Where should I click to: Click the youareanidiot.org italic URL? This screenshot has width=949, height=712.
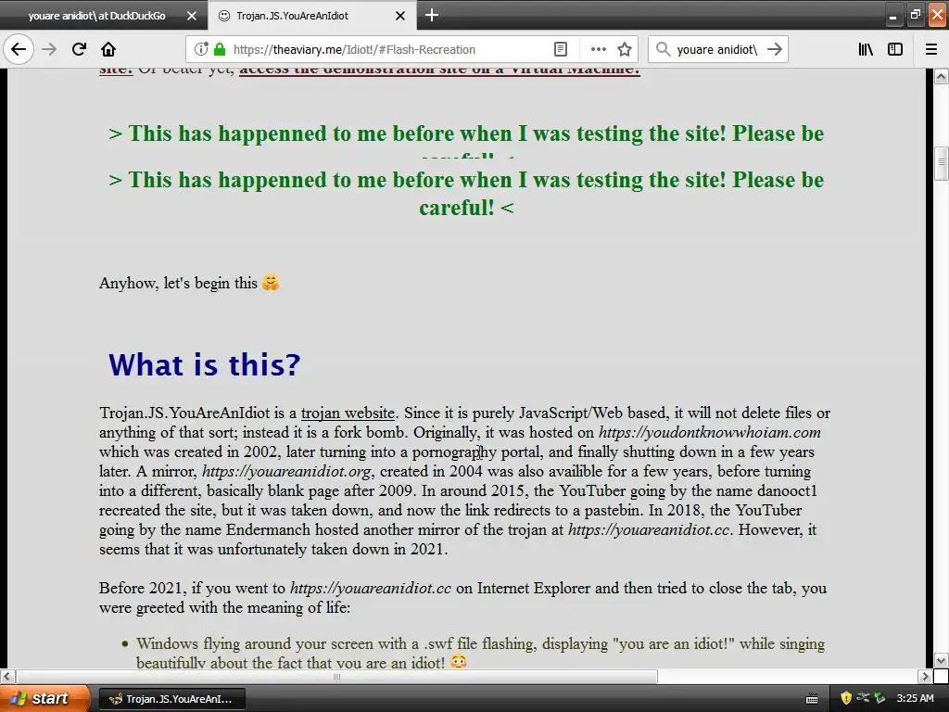coord(287,471)
